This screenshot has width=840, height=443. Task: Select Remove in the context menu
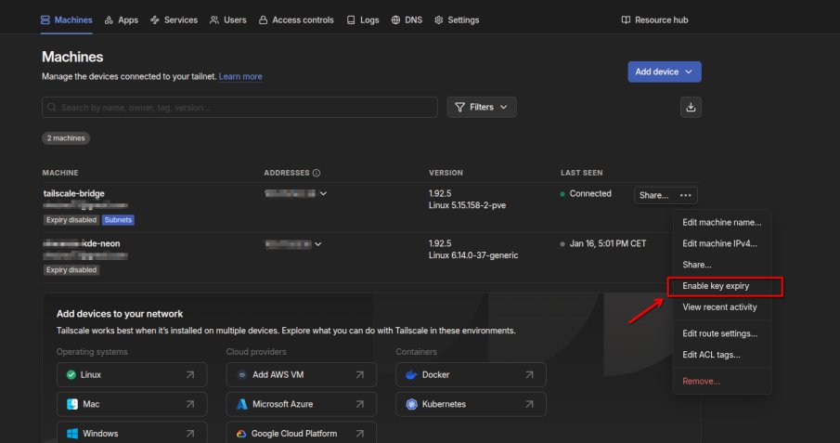721,382
